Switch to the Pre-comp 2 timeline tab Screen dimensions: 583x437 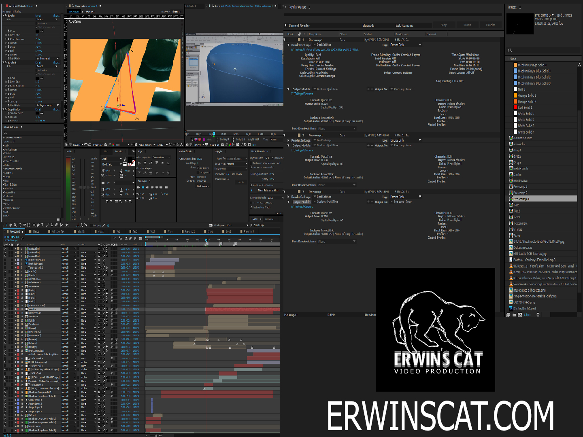point(189,231)
